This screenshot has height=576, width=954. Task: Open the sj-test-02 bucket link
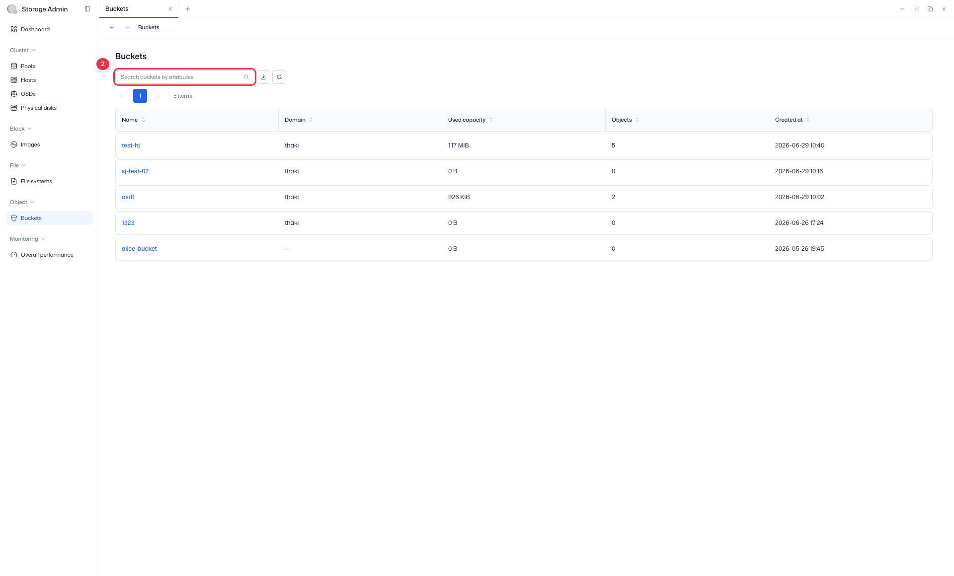135,171
